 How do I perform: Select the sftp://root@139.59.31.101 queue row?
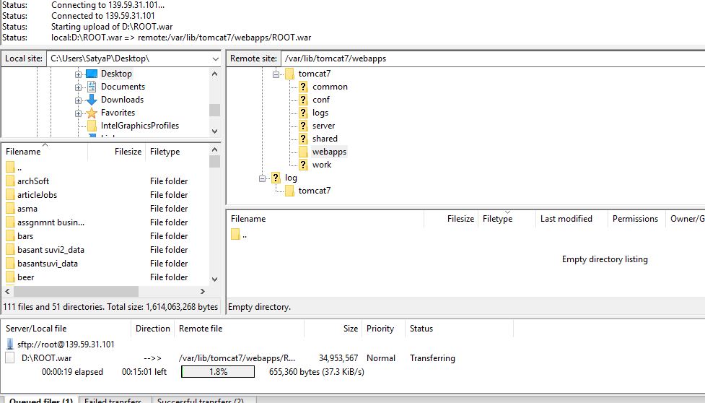point(66,344)
